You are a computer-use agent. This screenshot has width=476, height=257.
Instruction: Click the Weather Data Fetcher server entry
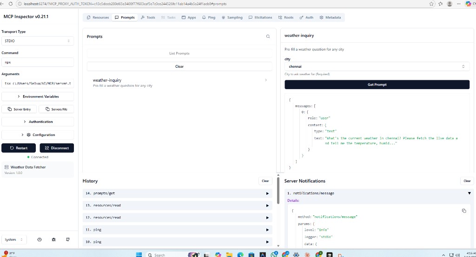38,169
